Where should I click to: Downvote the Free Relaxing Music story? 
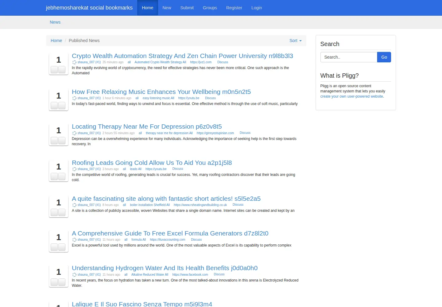tap(62, 106)
